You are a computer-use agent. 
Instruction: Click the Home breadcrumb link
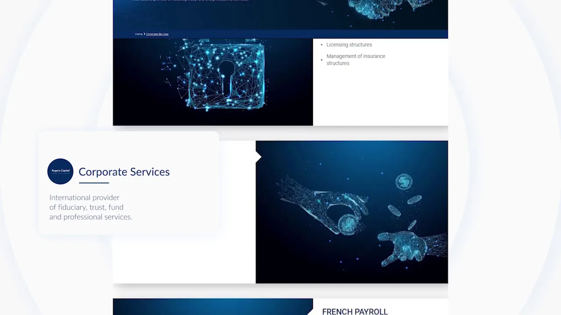138,34
